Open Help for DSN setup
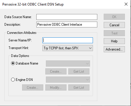The image size is (131, 106). 114,41
